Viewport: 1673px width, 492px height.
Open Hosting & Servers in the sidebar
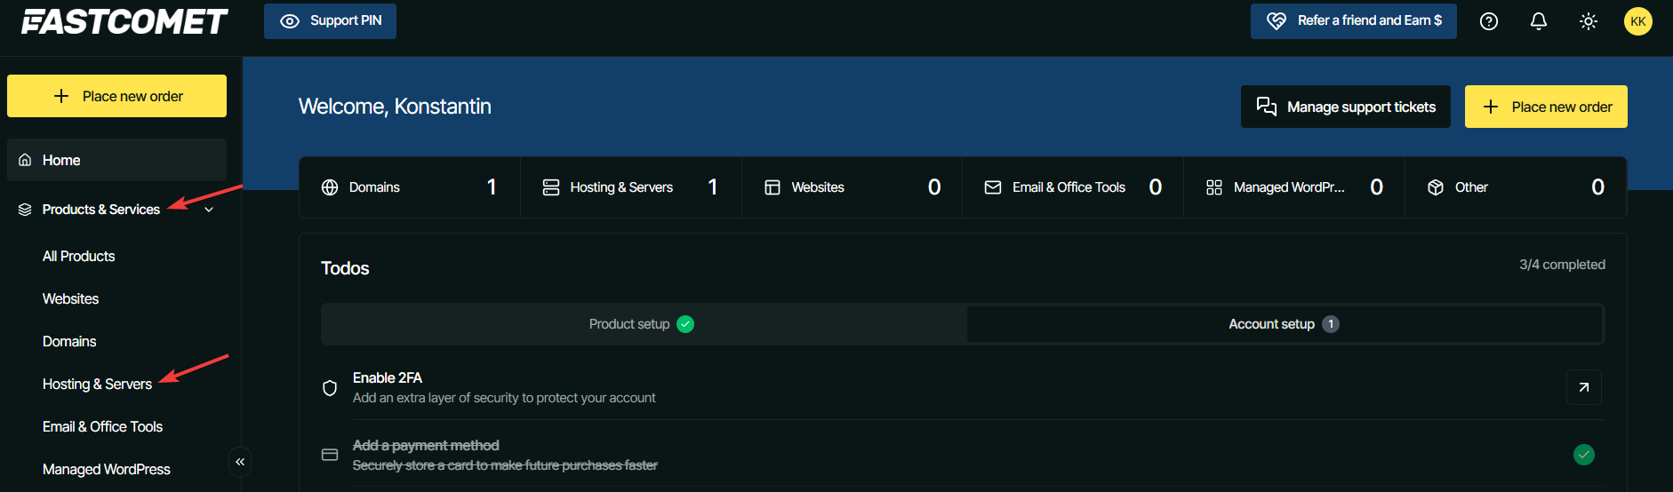point(97,384)
